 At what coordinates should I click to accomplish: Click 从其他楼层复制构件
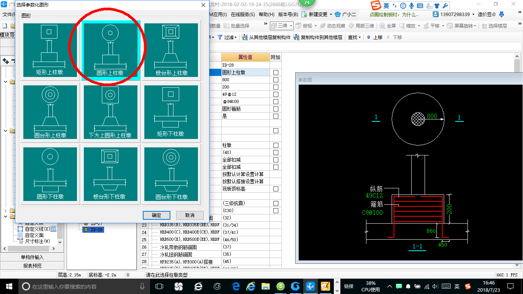tap(266, 37)
